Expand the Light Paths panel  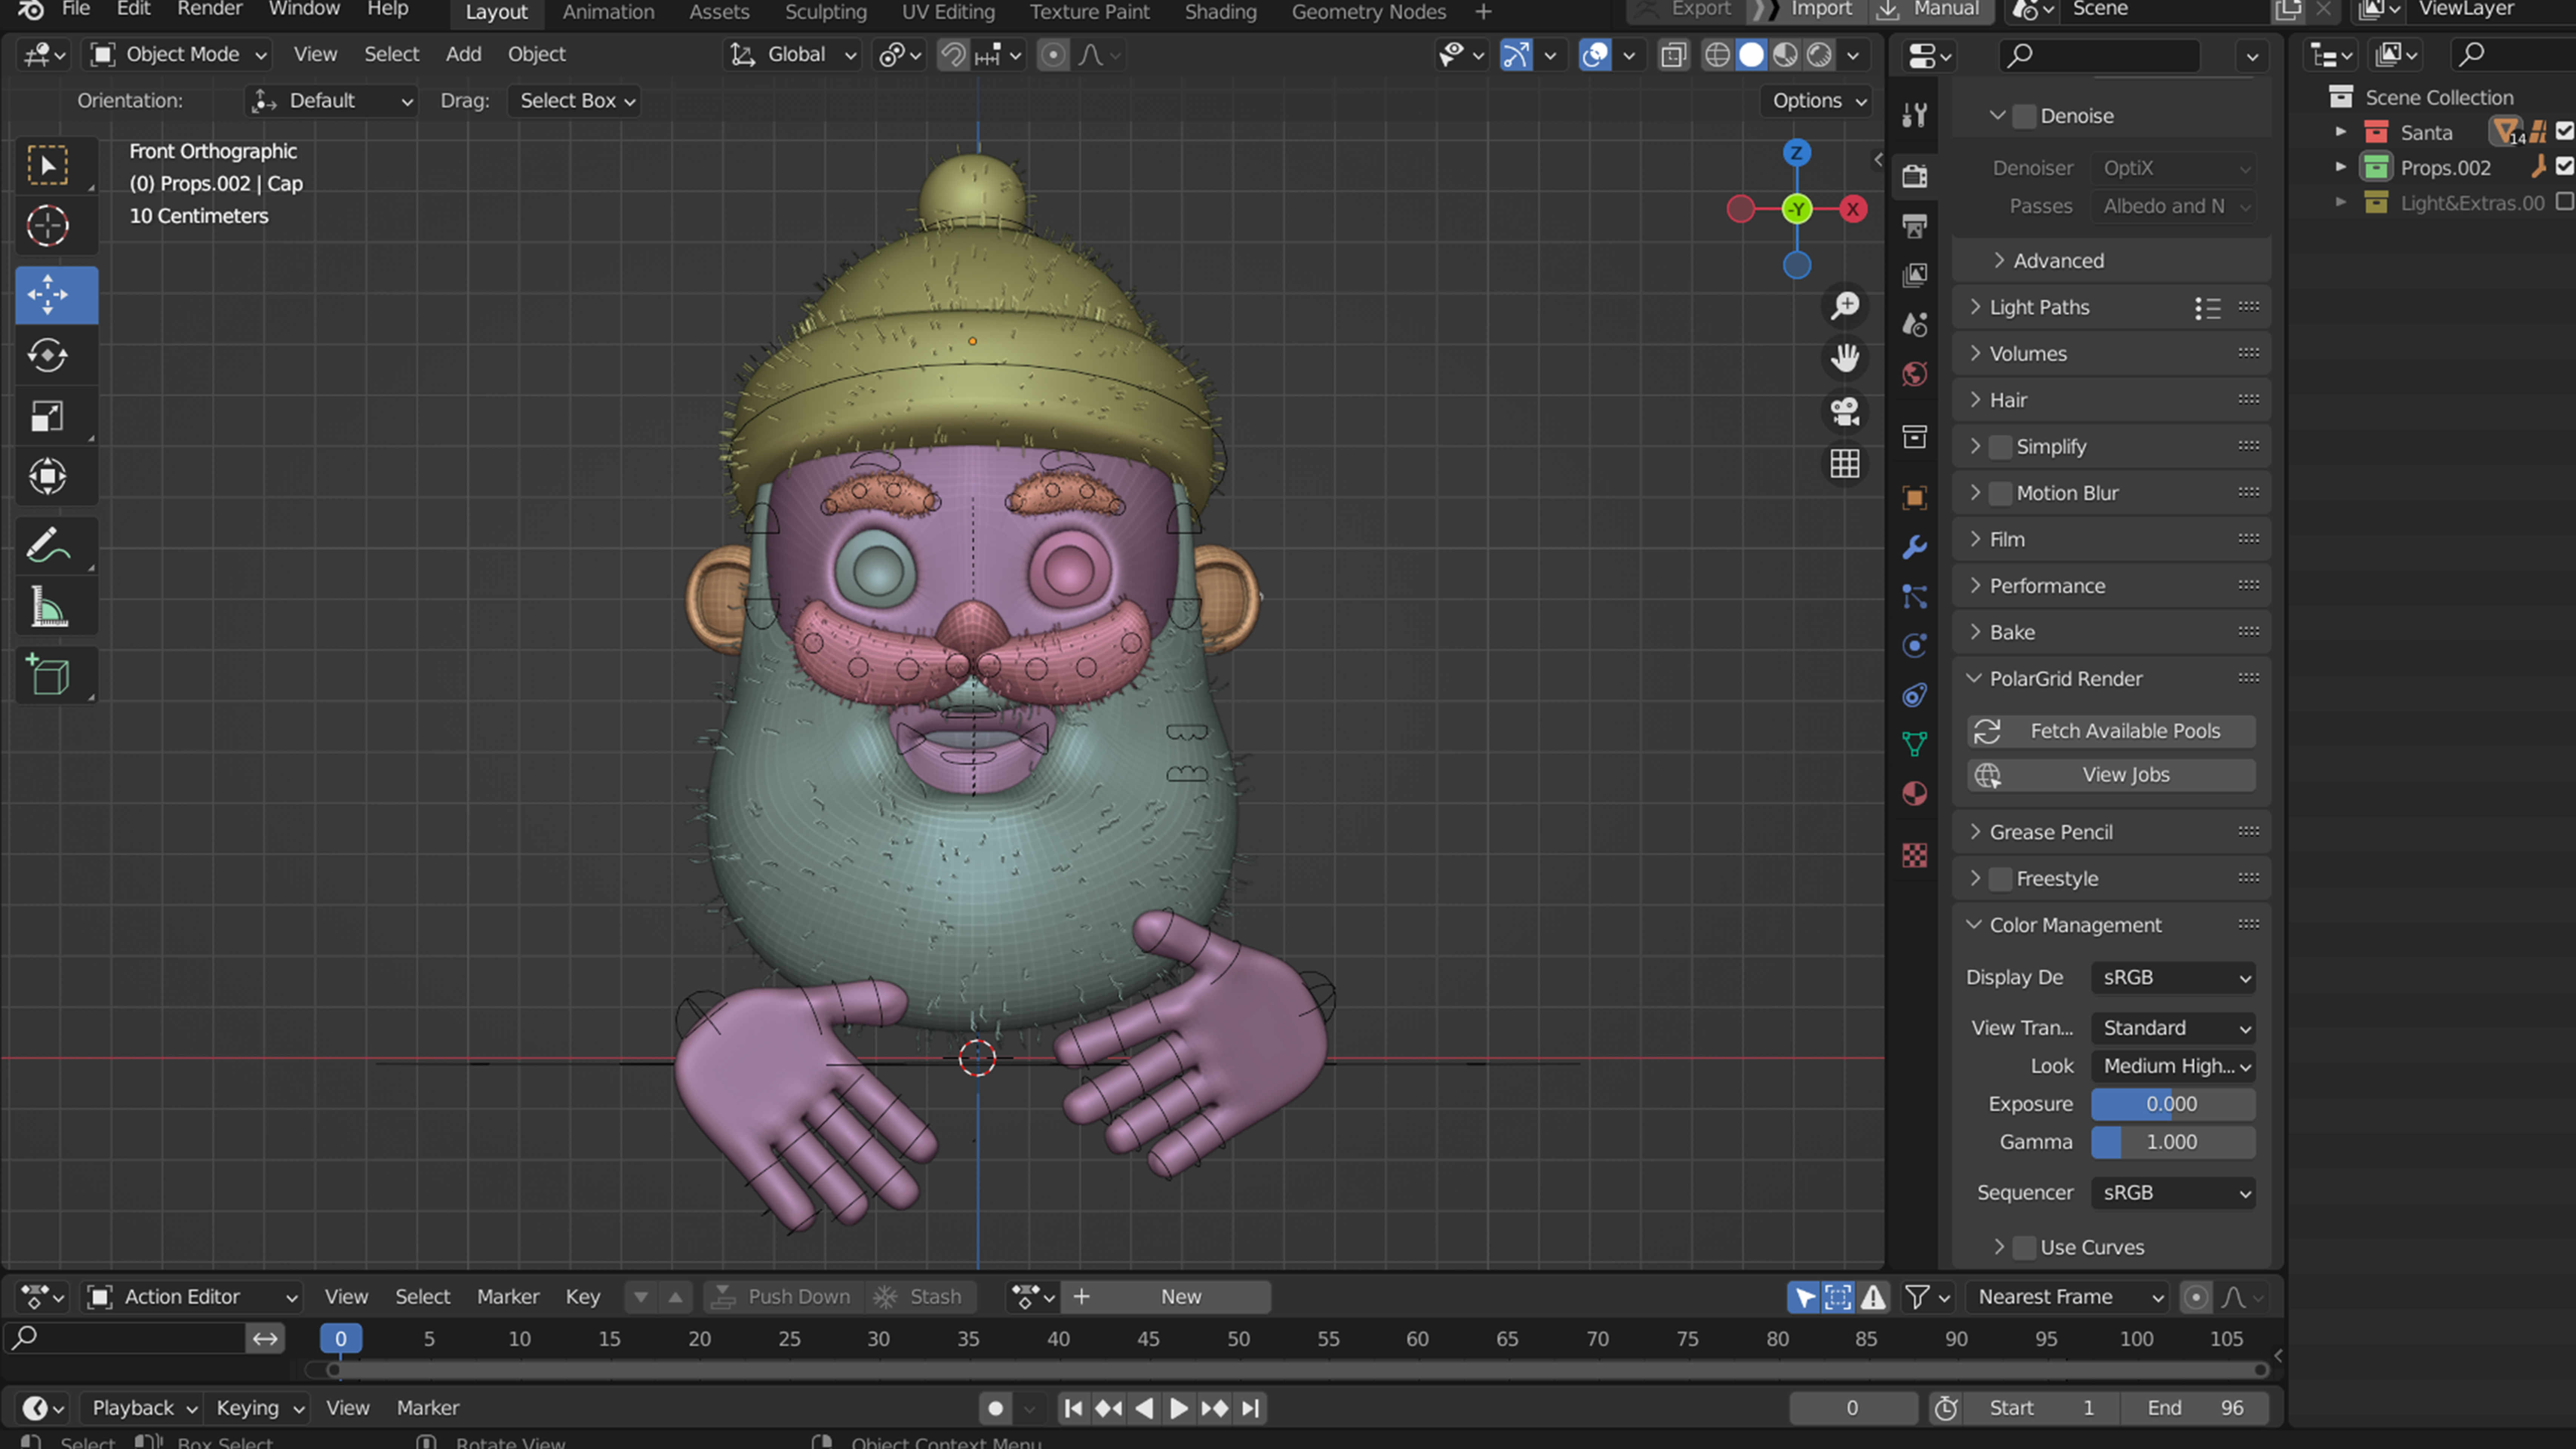(2039, 307)
